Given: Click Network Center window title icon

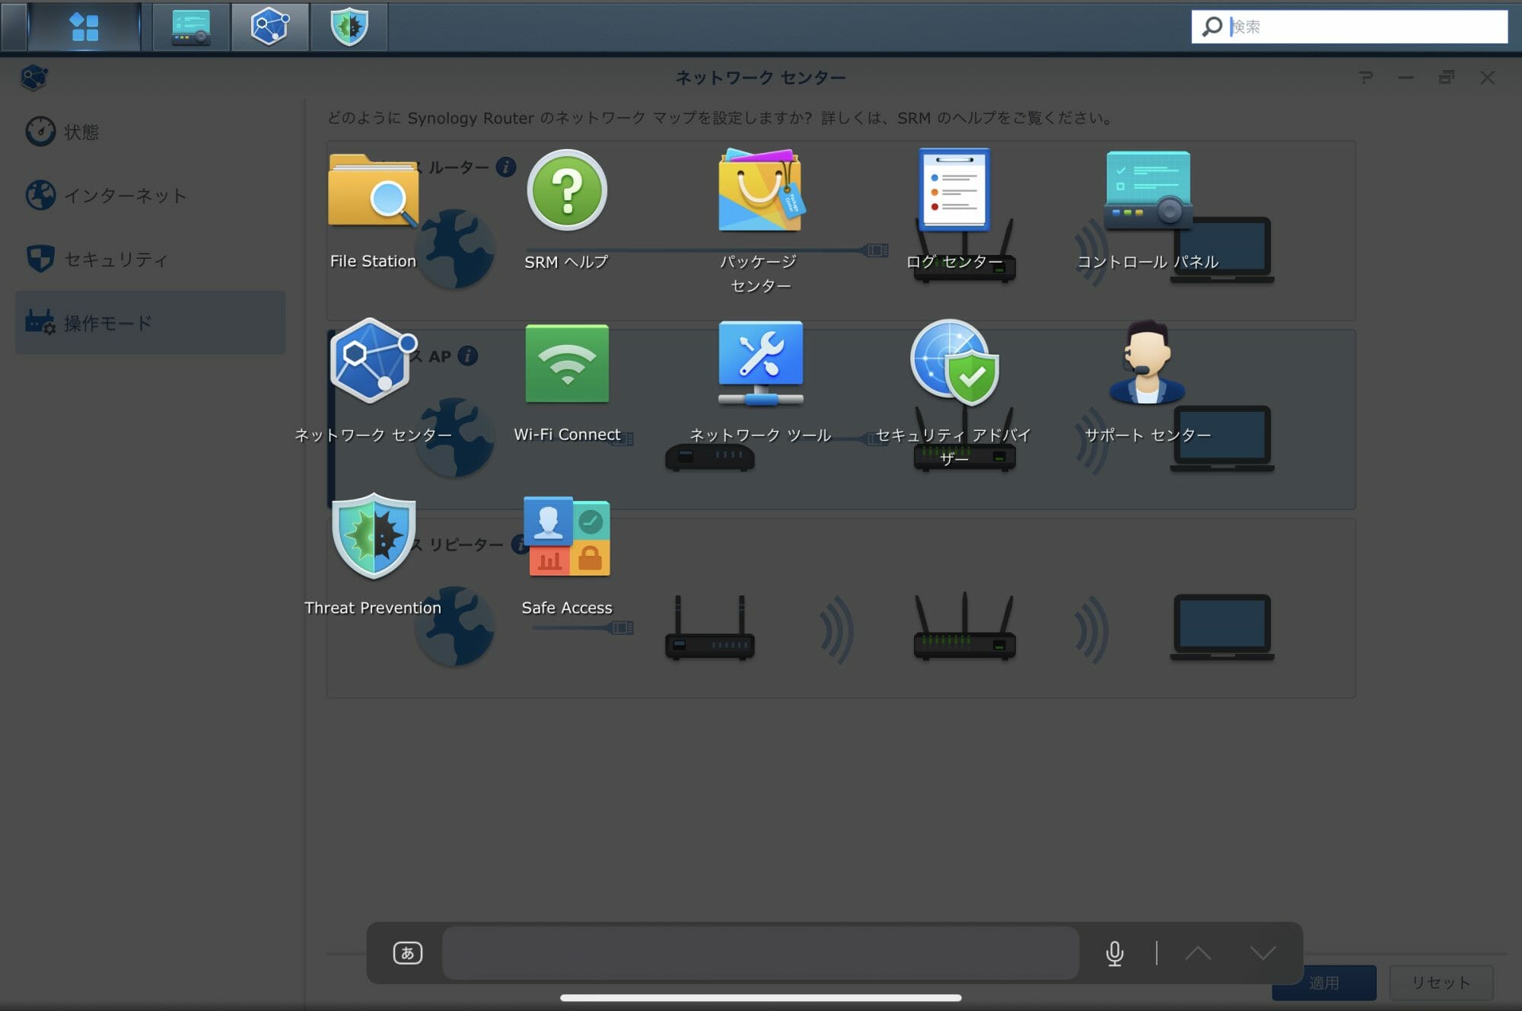Looking at the screenshot, I should [33, 78].
